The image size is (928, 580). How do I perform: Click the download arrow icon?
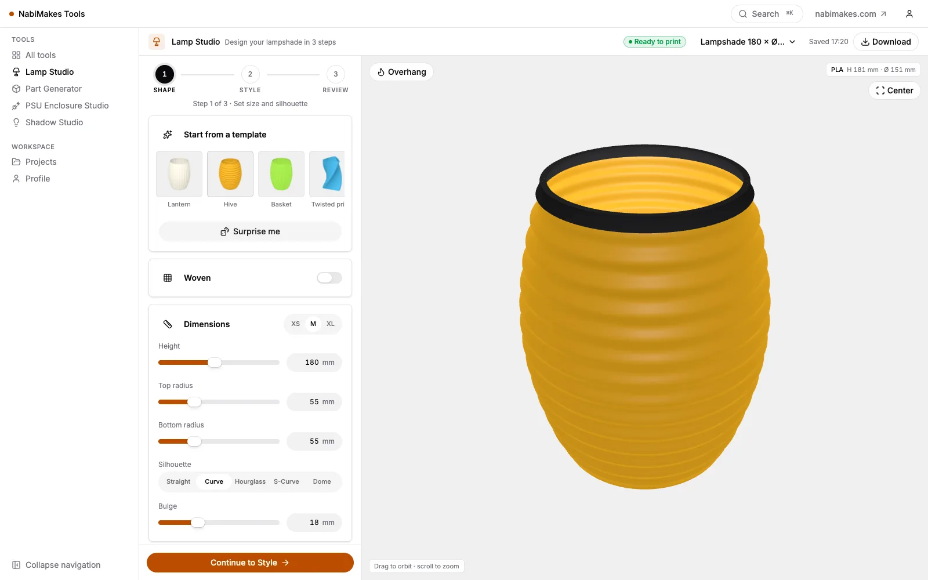(x=865, y=42)
